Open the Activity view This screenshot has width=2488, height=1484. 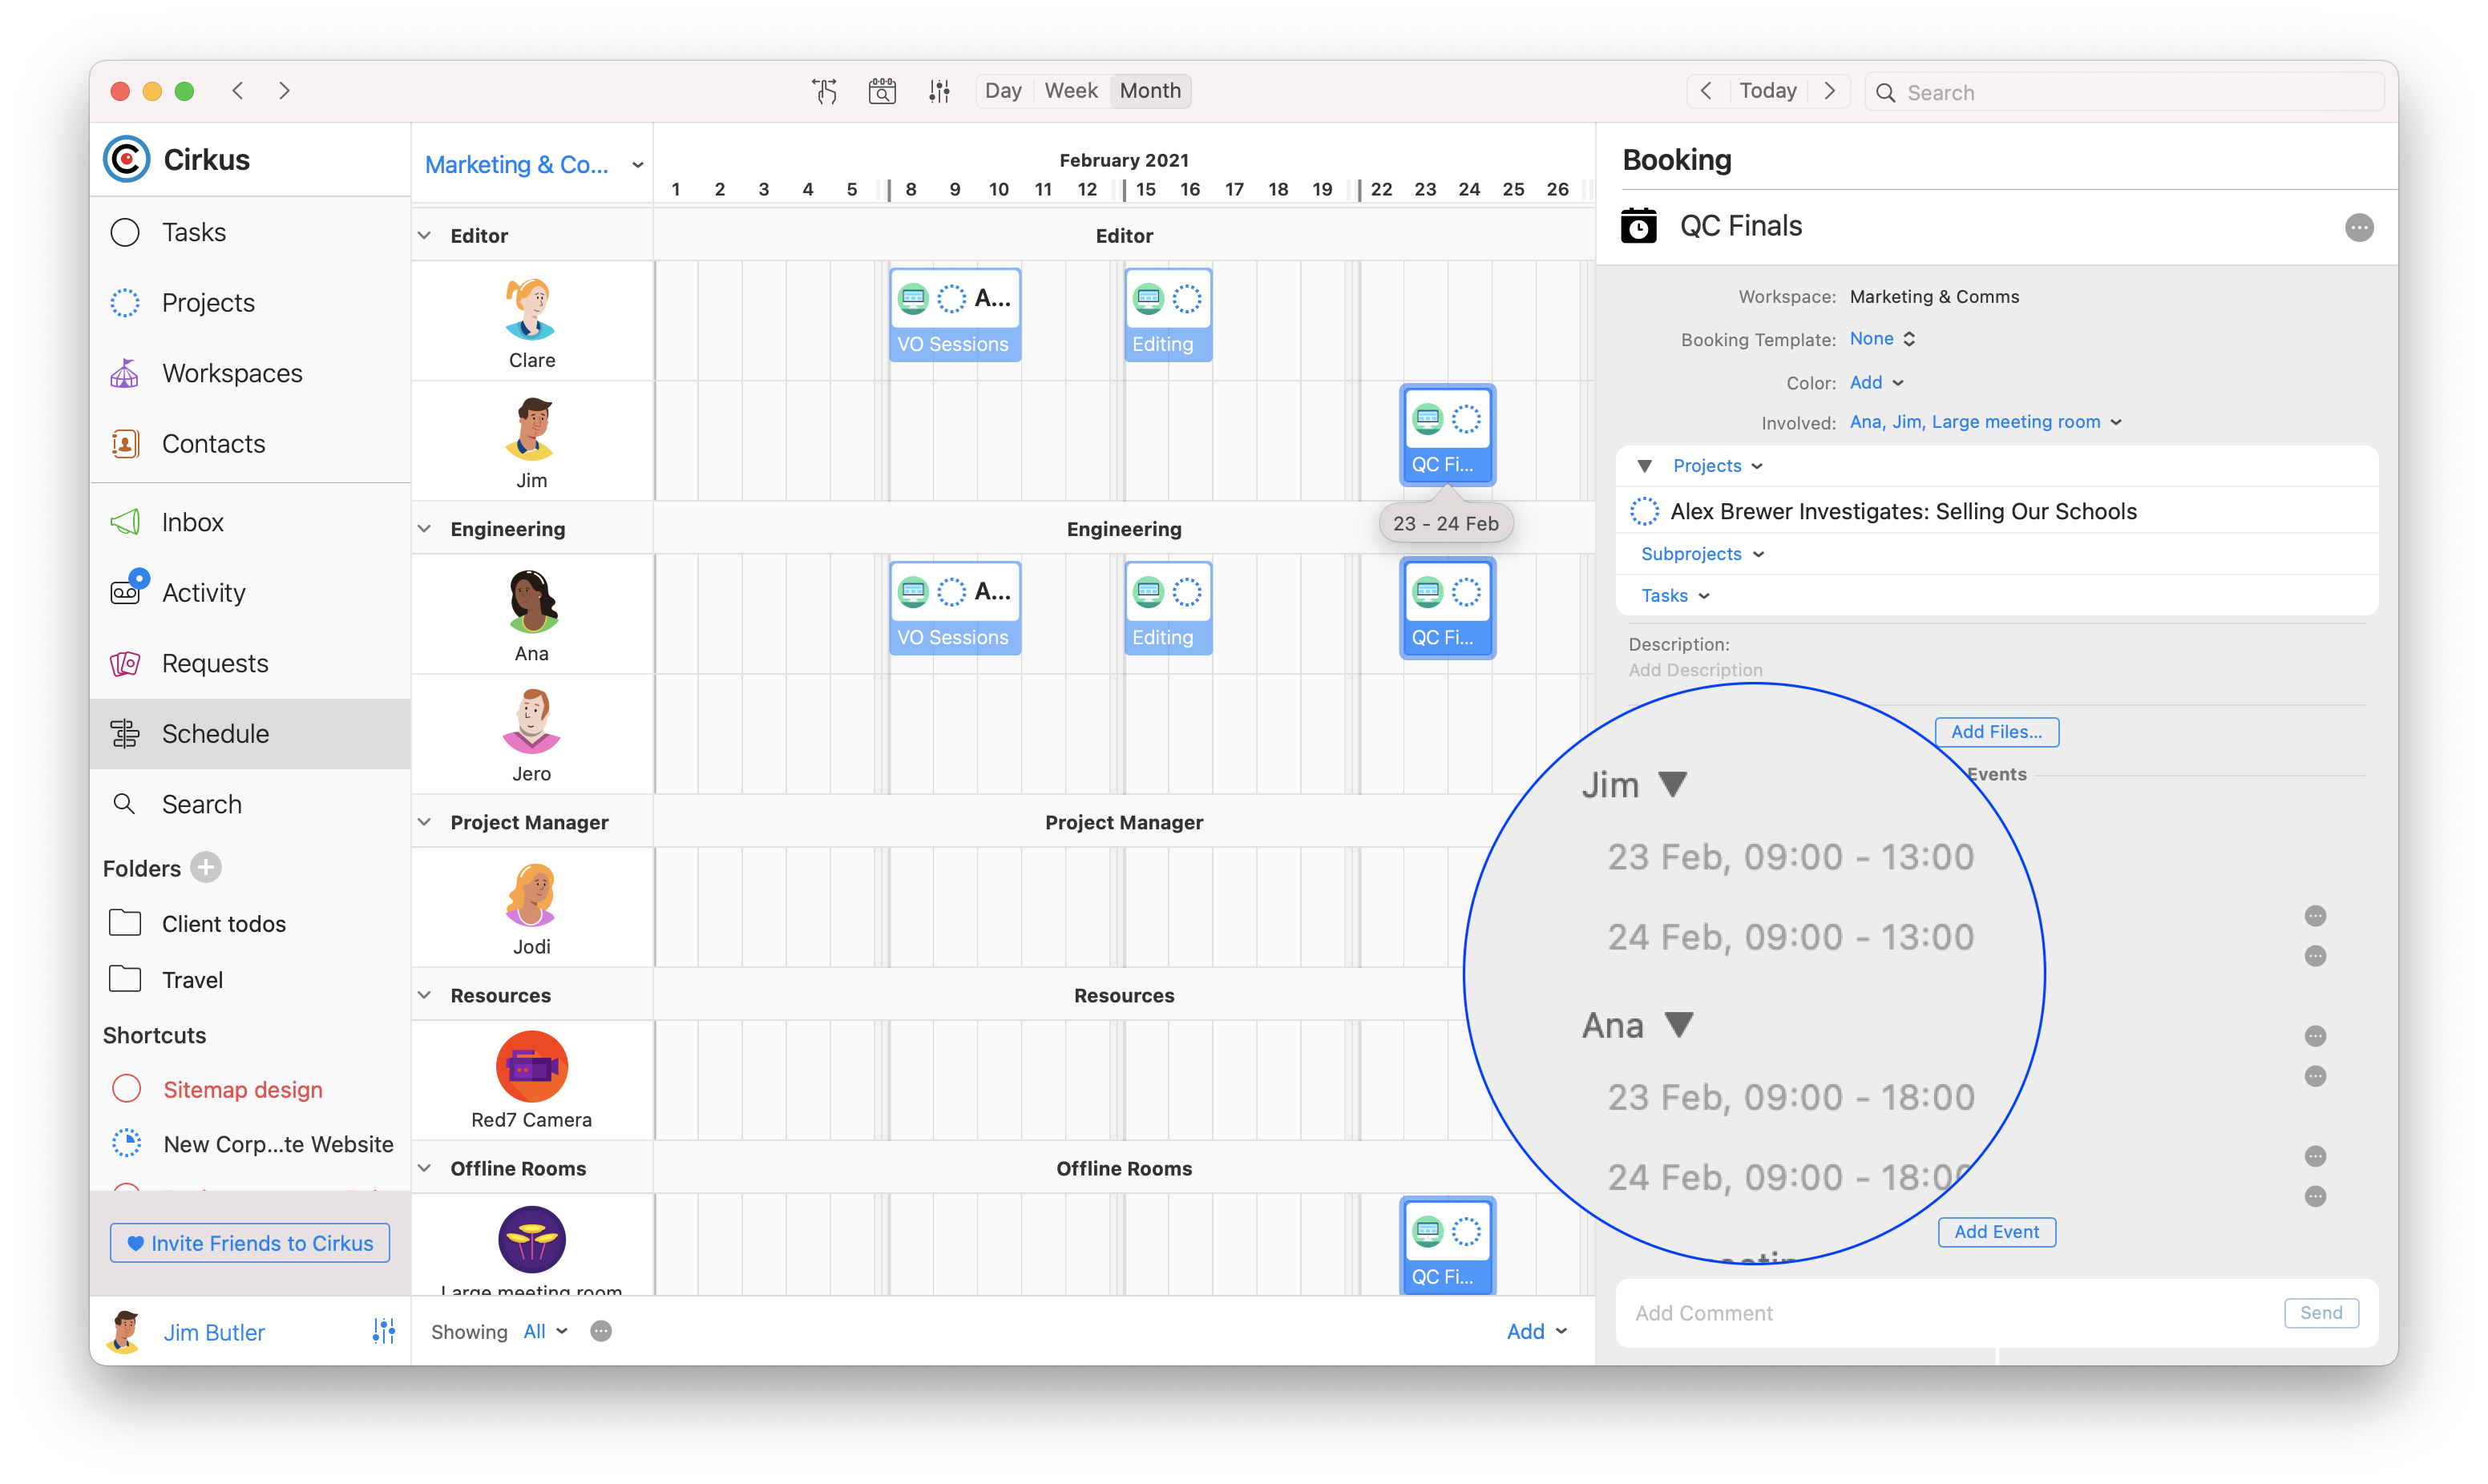tap(250, 592)
